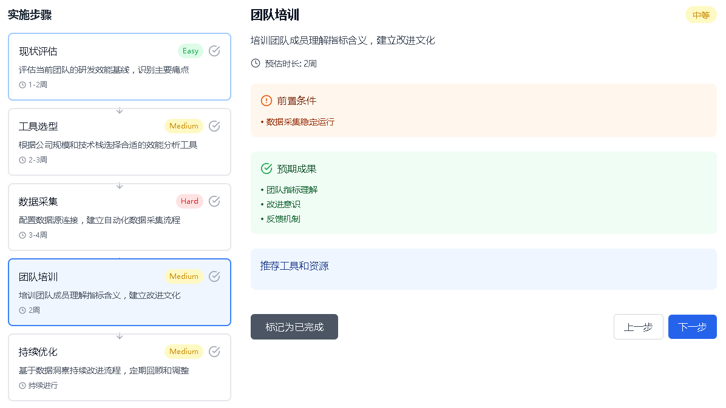
Task: Click the Medium badge on 工具选型
Action: (184, 126)
